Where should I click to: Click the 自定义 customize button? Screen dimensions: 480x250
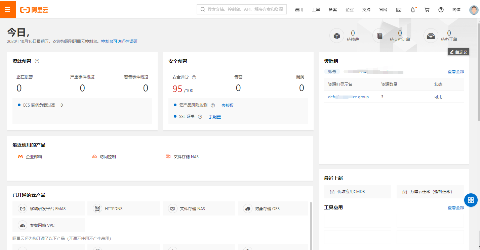[x=458, y=52]
